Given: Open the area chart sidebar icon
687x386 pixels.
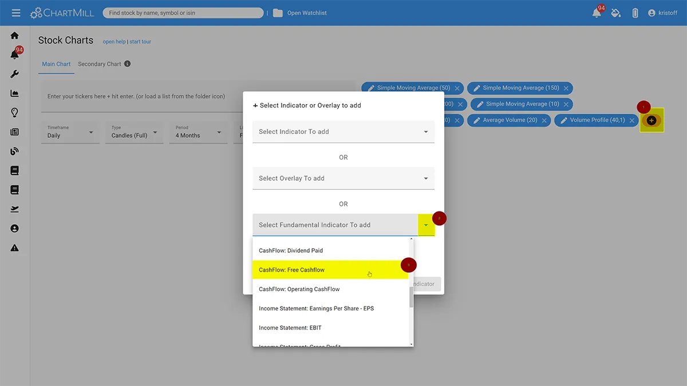Looking at the screenshot, I should pos(15,93).
